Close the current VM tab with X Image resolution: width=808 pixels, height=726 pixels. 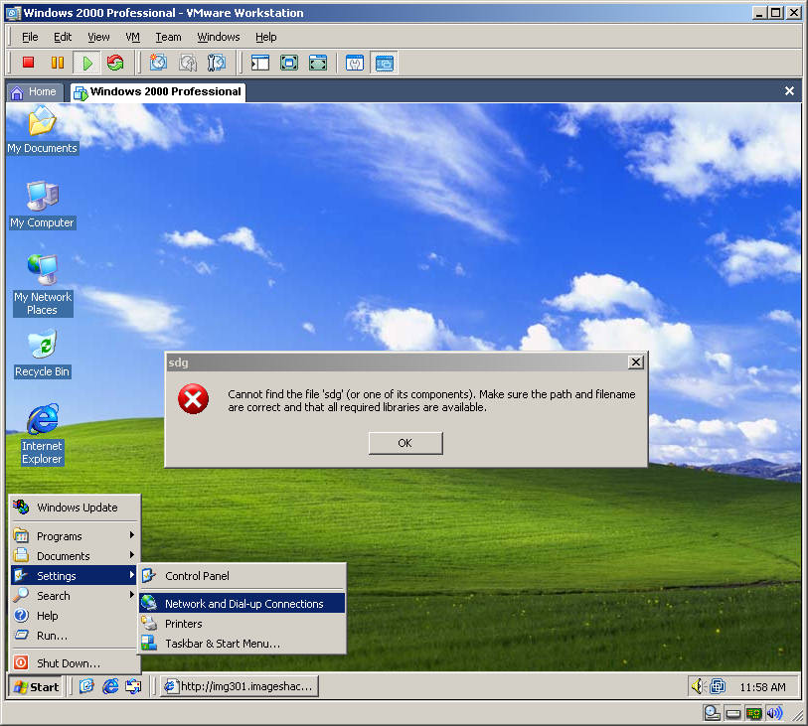pos(789,91)
